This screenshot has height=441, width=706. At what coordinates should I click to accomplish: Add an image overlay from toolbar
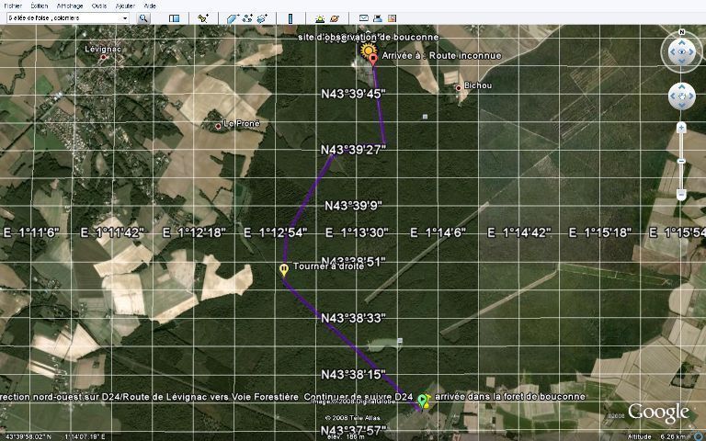(x=262, y=18)
